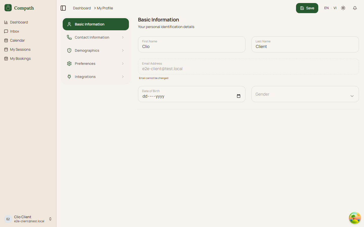This screenshot has width=364, height=227.
Task: Toggle the sidebar panel icon
Action: click(63, 8)
